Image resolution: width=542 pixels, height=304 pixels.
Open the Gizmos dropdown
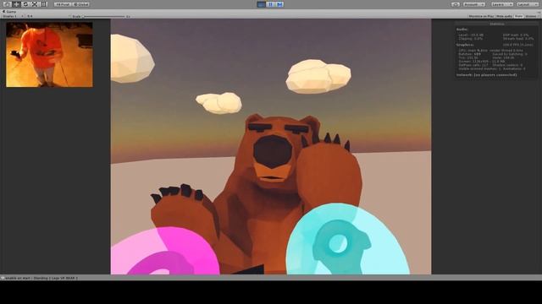[532, 16]
